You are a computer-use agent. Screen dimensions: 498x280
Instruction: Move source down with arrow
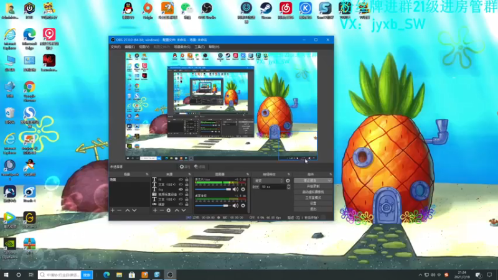point(184,210)
